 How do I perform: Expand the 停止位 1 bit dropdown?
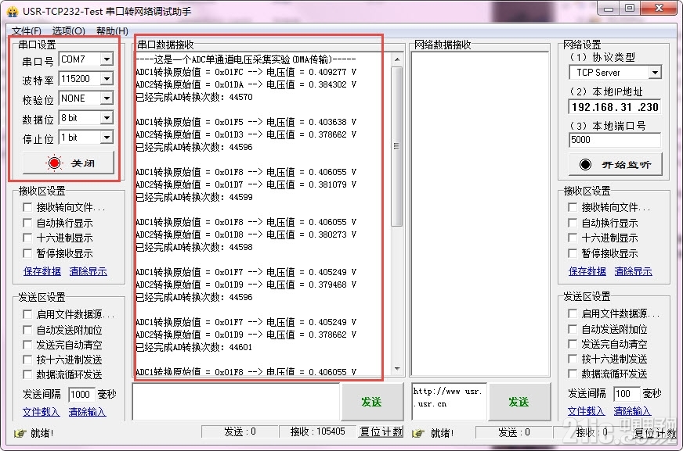click(107, 138)
